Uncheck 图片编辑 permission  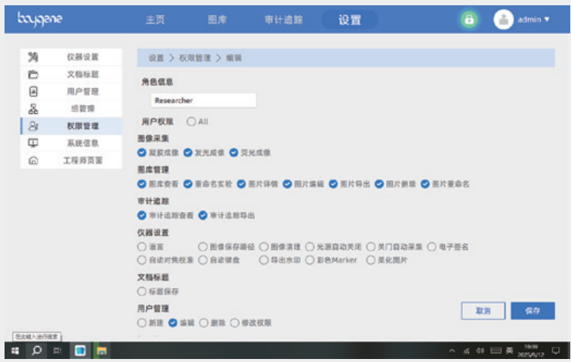287,184
